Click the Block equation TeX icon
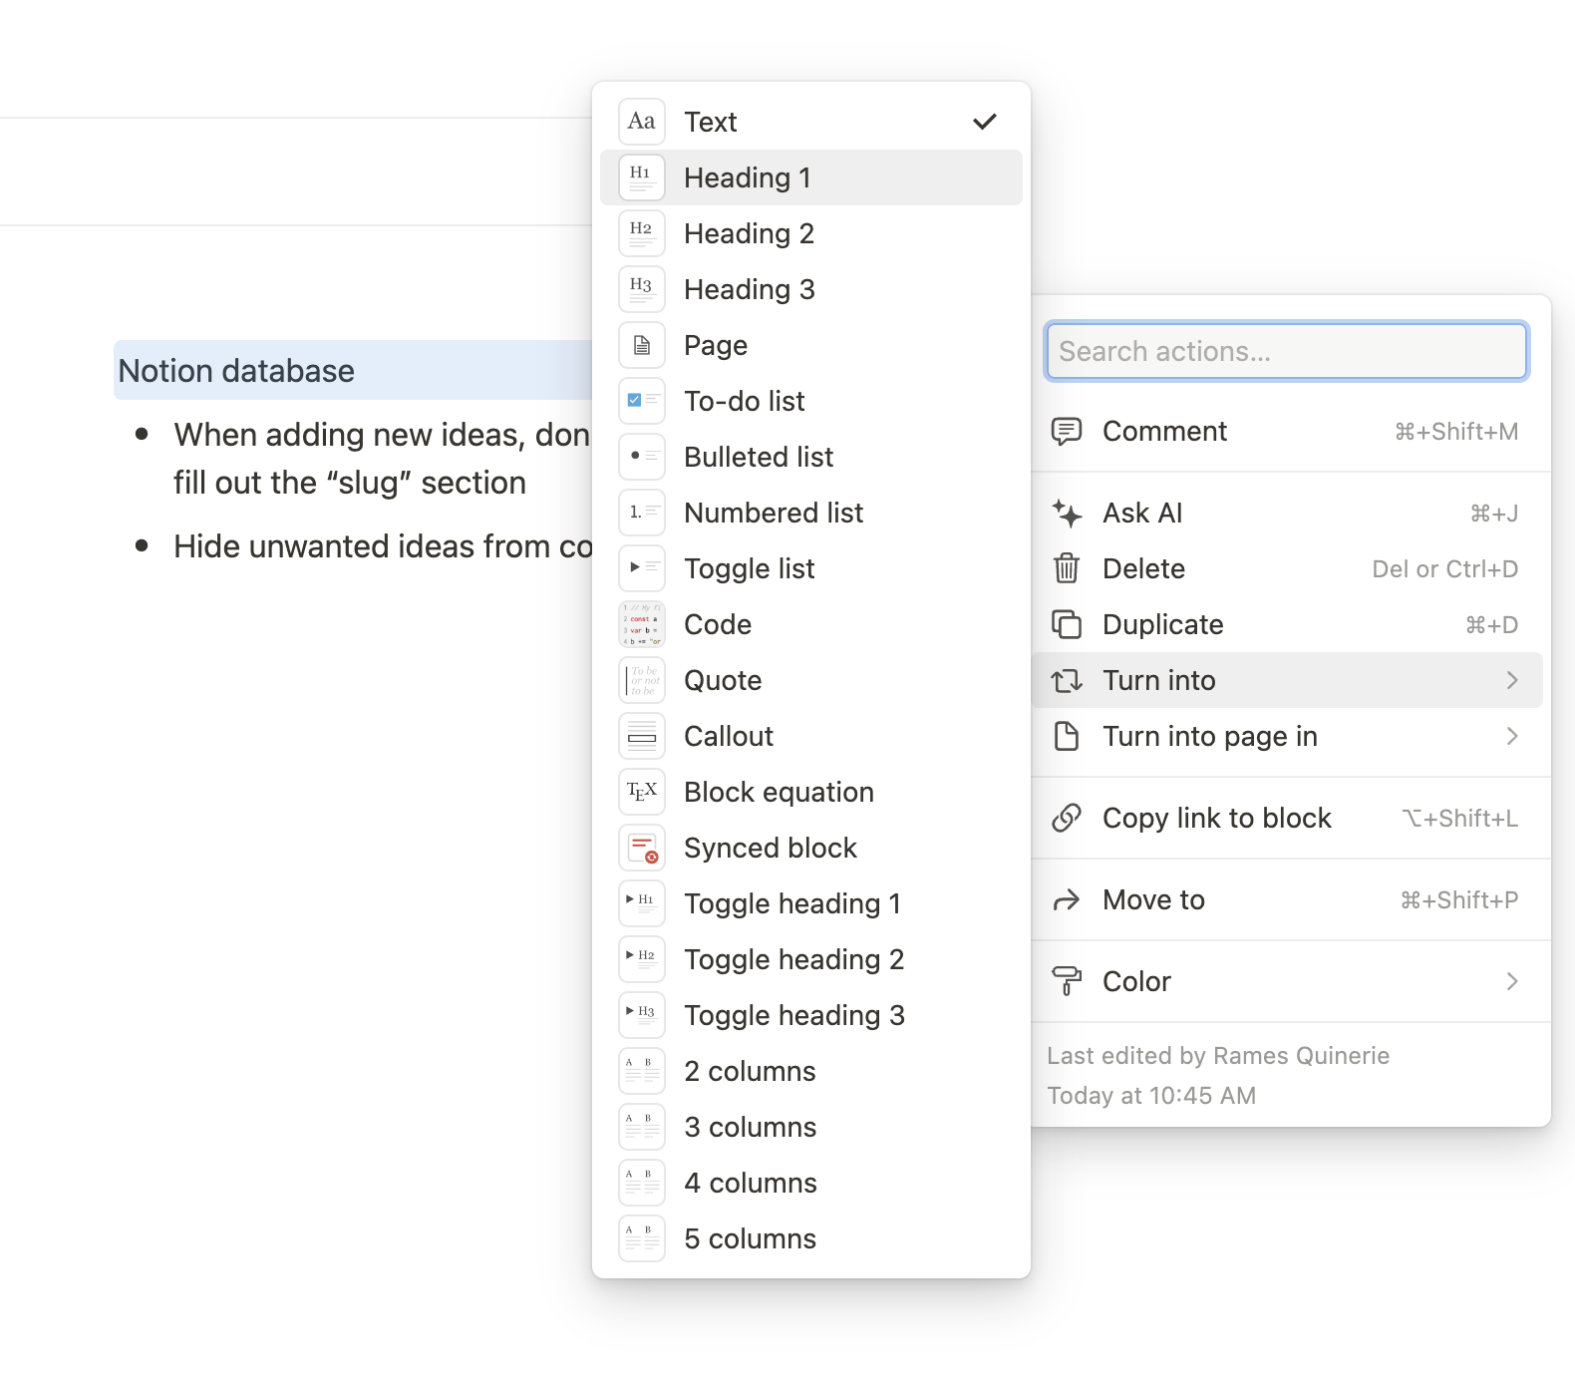The height and width of the screenshot is (1394, 1575). [x=642, y=792]
